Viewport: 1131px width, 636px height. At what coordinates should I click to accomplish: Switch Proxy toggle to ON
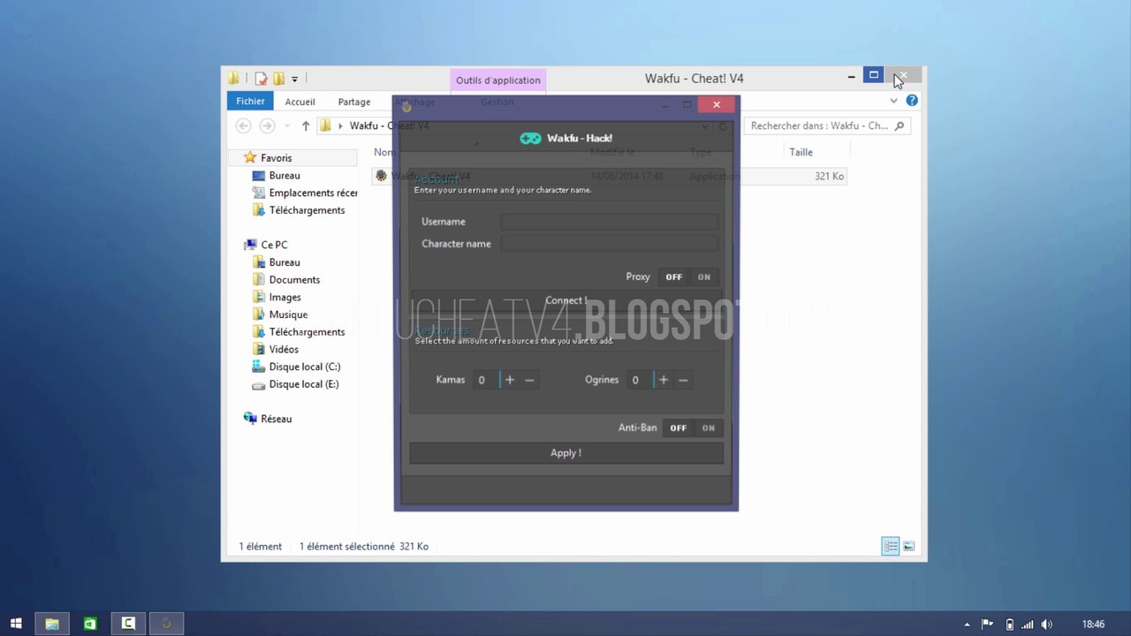tap(704, 277)
